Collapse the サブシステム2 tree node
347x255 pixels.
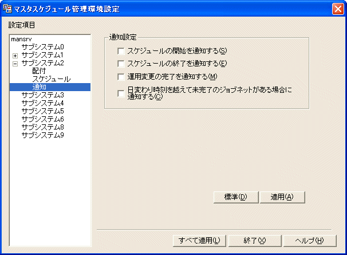coord(15,63)
